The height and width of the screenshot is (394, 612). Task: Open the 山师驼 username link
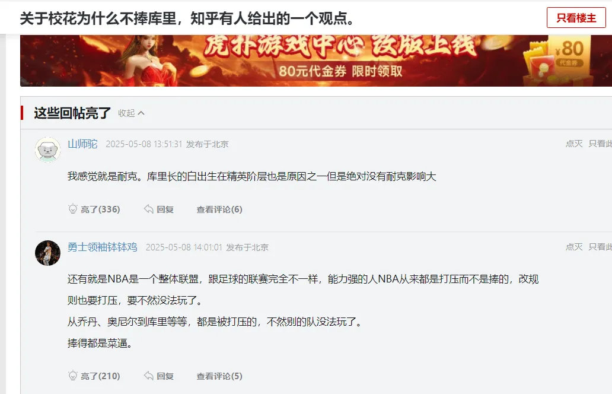tap(82, 144)
